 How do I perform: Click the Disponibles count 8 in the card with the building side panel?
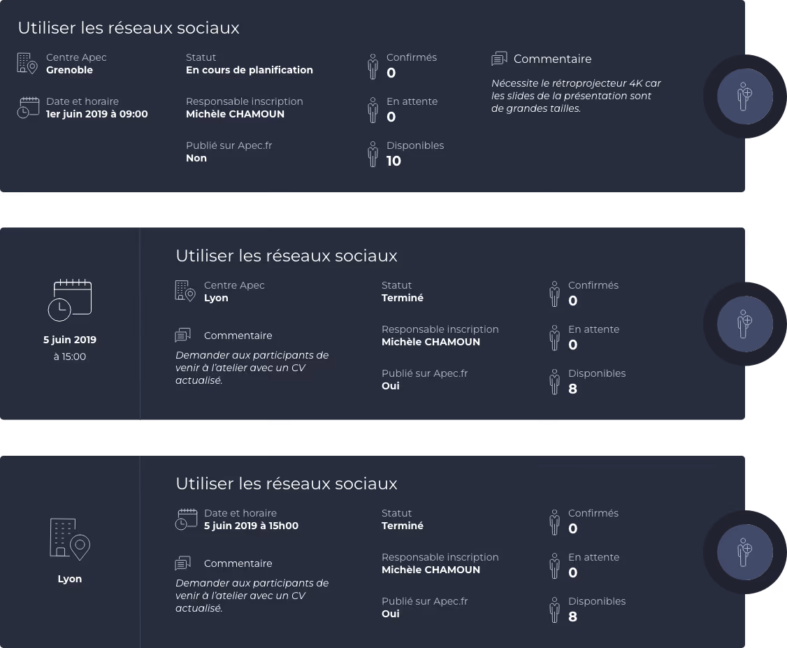tap(572, 617)
